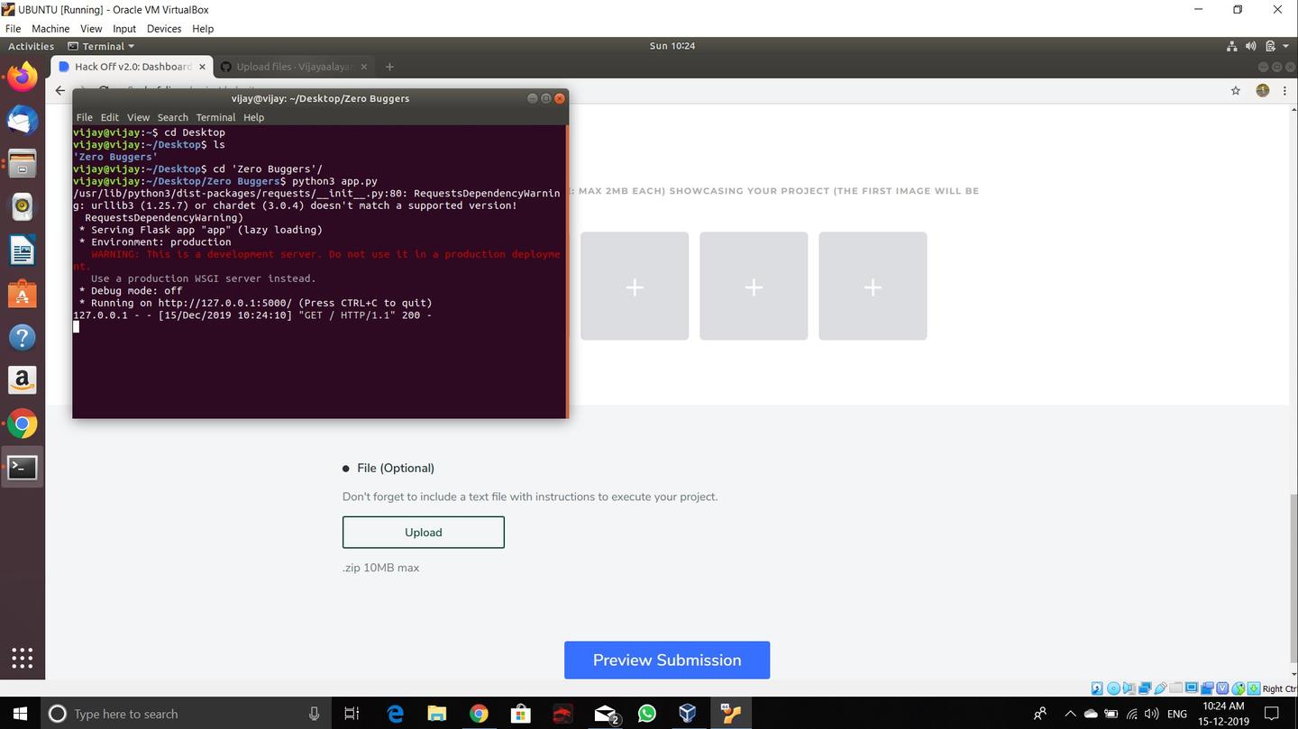Close the Hack Off v2.0 Dashboard tab
The height and width of the screenshot is (729, 1298).
point(202,67)
